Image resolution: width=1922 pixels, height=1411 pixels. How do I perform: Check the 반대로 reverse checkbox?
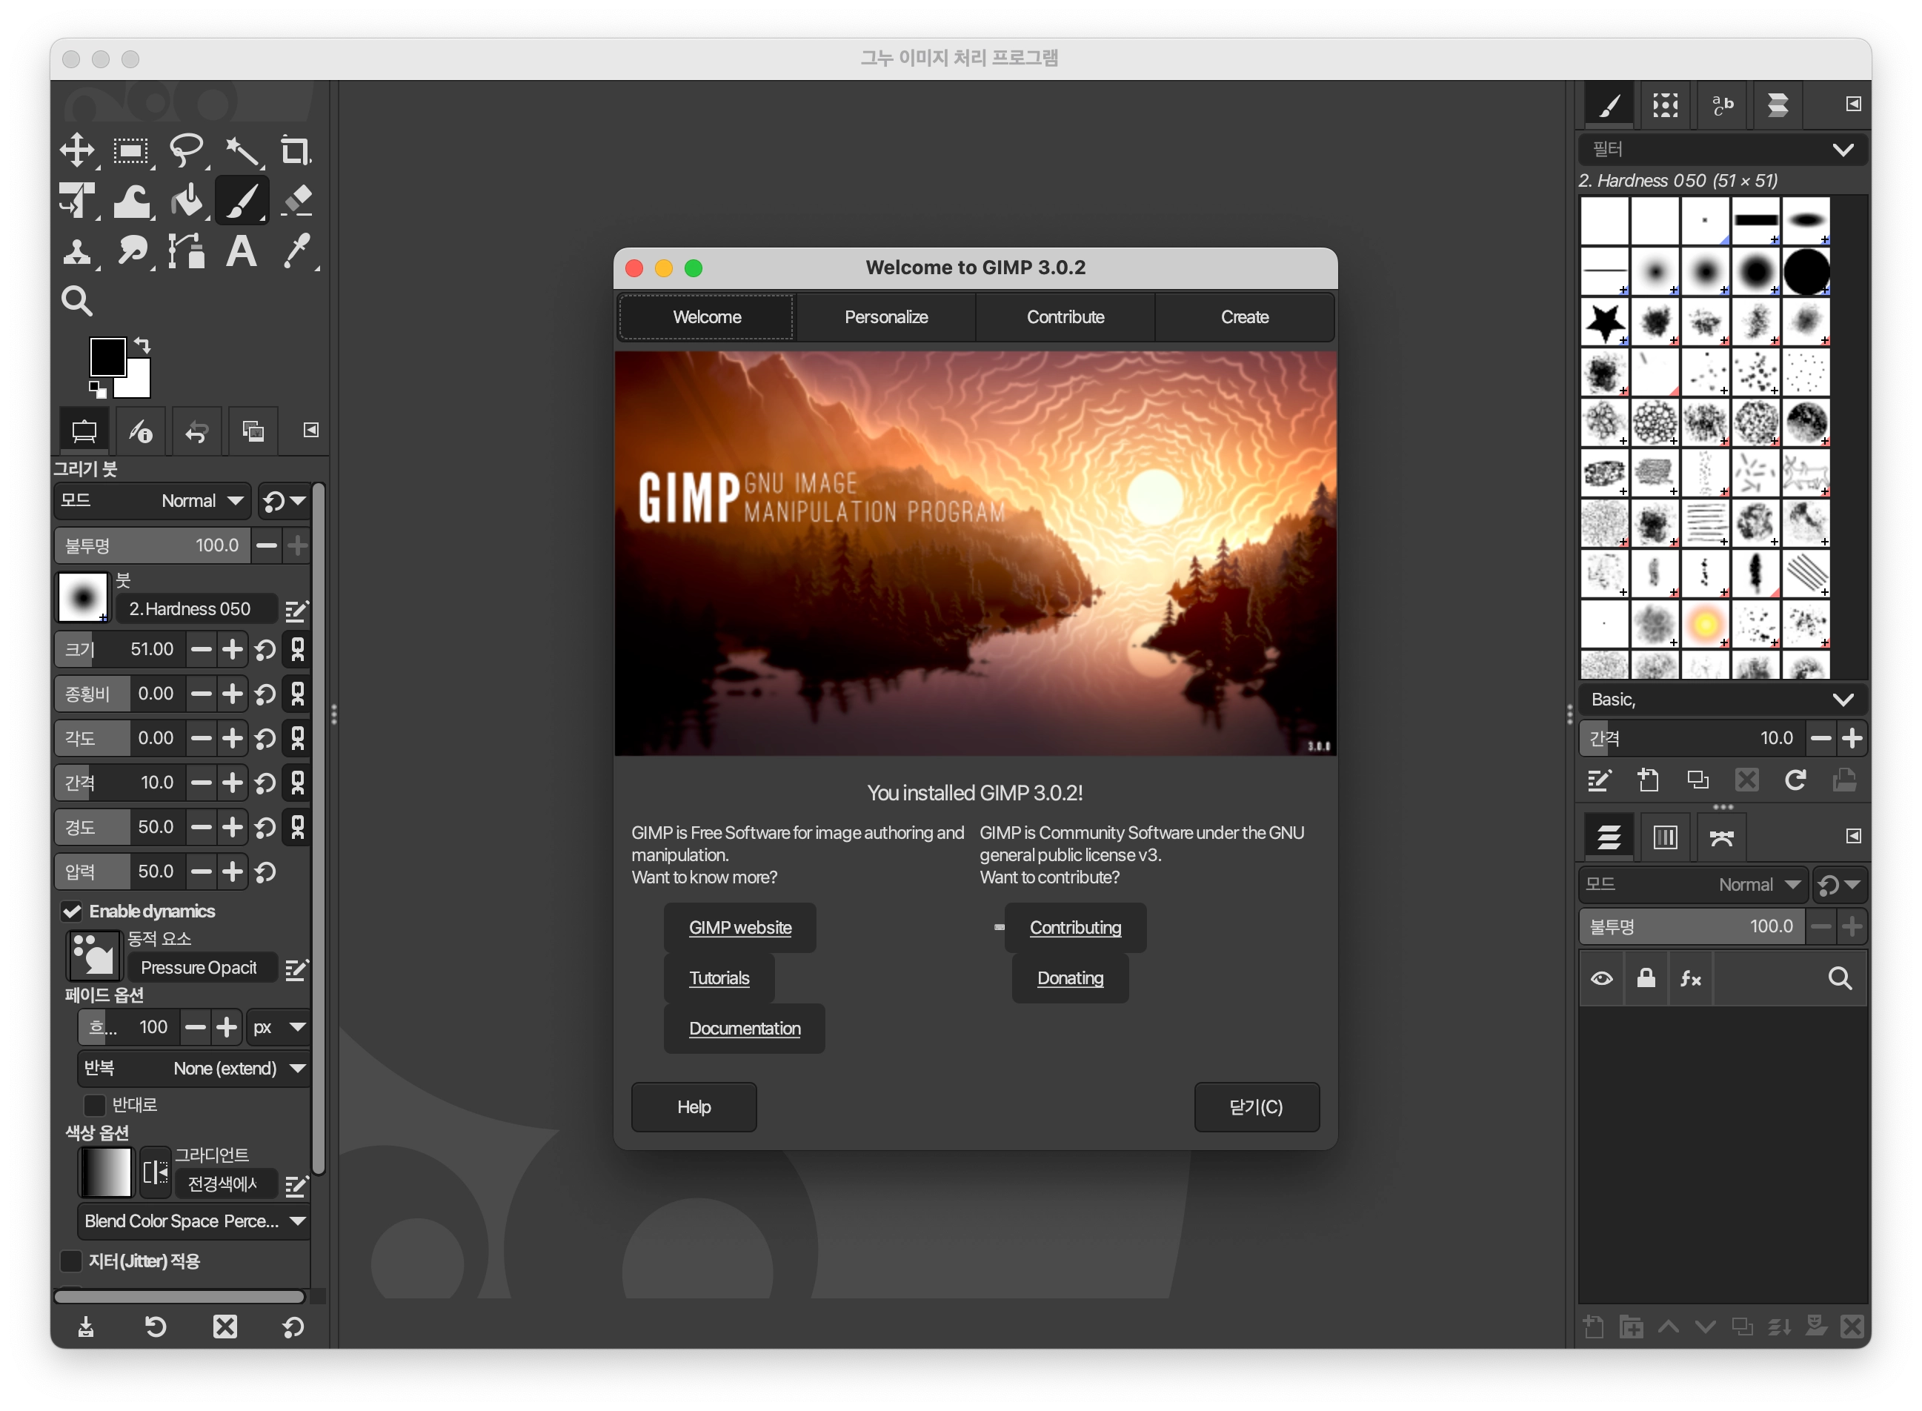click(94, 1105)
